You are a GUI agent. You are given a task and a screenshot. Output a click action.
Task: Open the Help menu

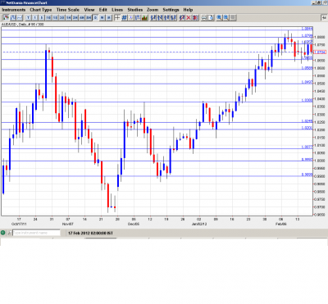(x=188, y=10)
